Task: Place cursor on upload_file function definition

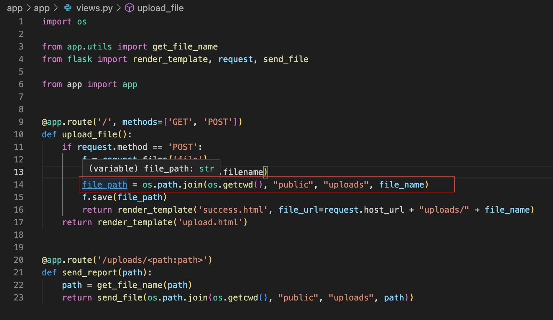Action: 90,134
